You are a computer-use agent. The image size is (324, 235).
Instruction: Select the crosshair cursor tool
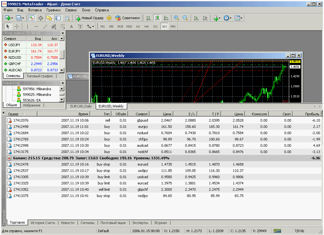(x=17, y=27)
